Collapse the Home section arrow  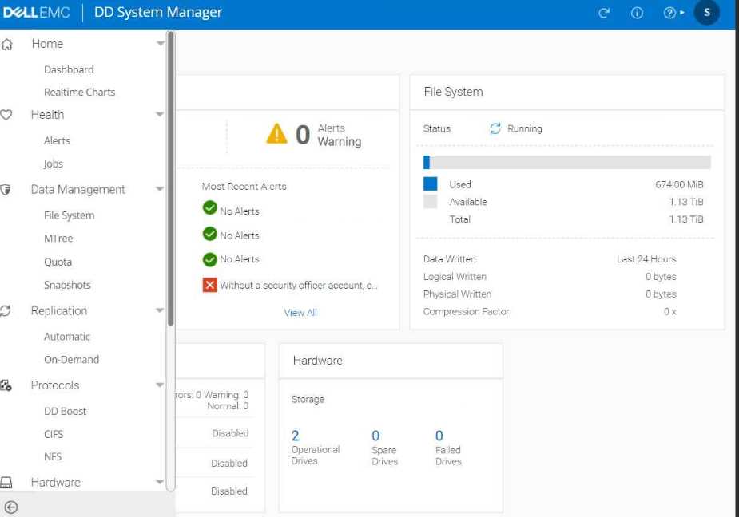coord(160,45)
